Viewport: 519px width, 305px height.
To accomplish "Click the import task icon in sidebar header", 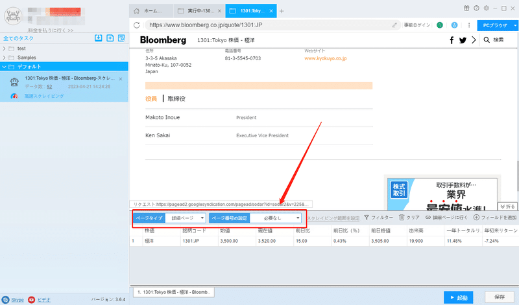I will coord(99,38).
